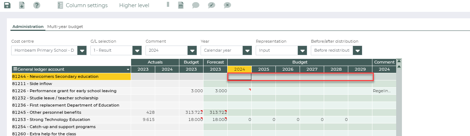Click the spreadsheet calculator document icon
Viewport: 470px width, 136px height.
coord(181,5)
